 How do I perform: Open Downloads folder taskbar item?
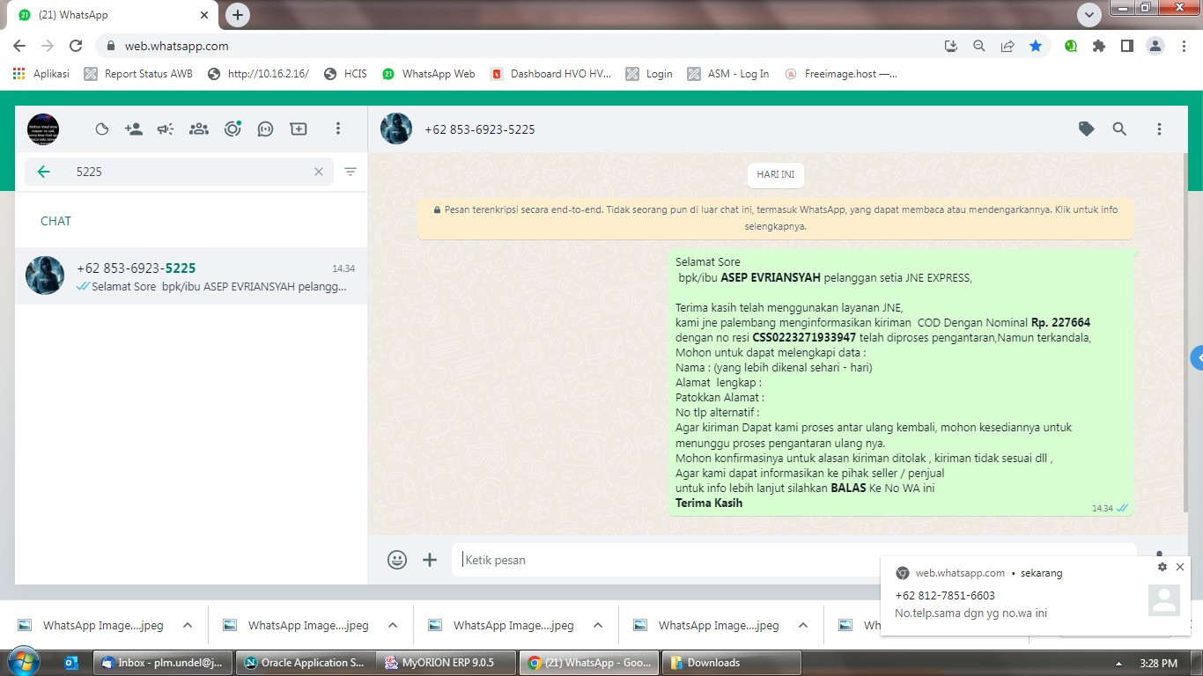[x=730, y=663]
